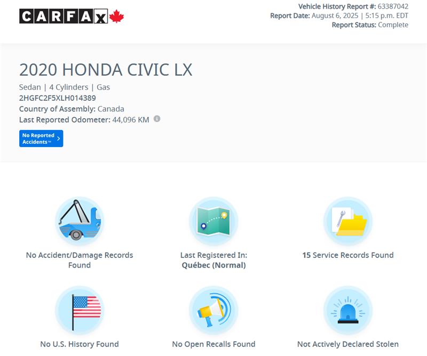
Task: Click the 2020 HONDA CIVIC LX heading
Action: [x=106, y=70]
